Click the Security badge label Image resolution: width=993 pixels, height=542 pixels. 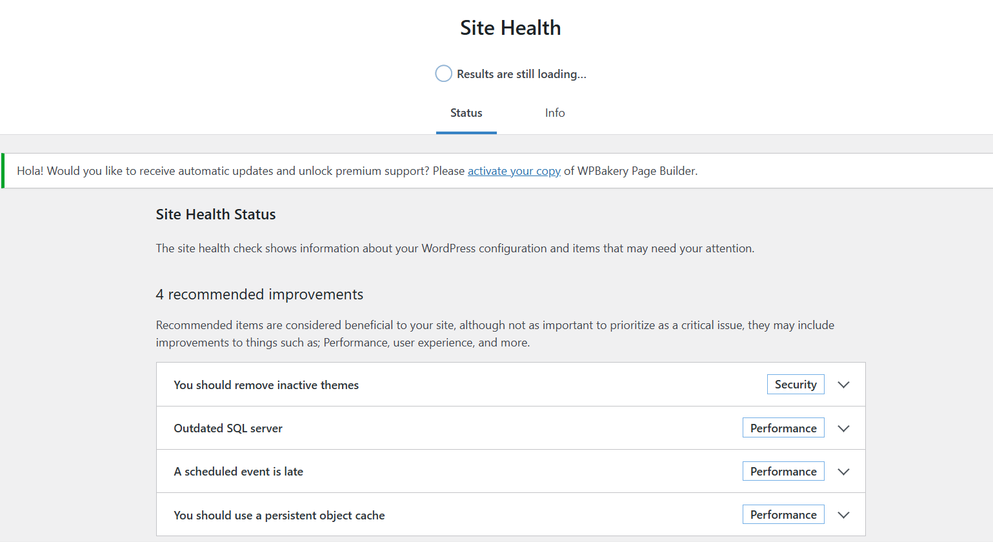(795, 385)
